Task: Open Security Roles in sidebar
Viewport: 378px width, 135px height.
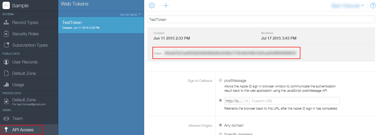Action: point(25,34)
